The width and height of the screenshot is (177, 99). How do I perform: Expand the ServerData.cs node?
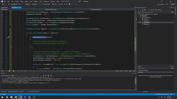pos(140,23)
